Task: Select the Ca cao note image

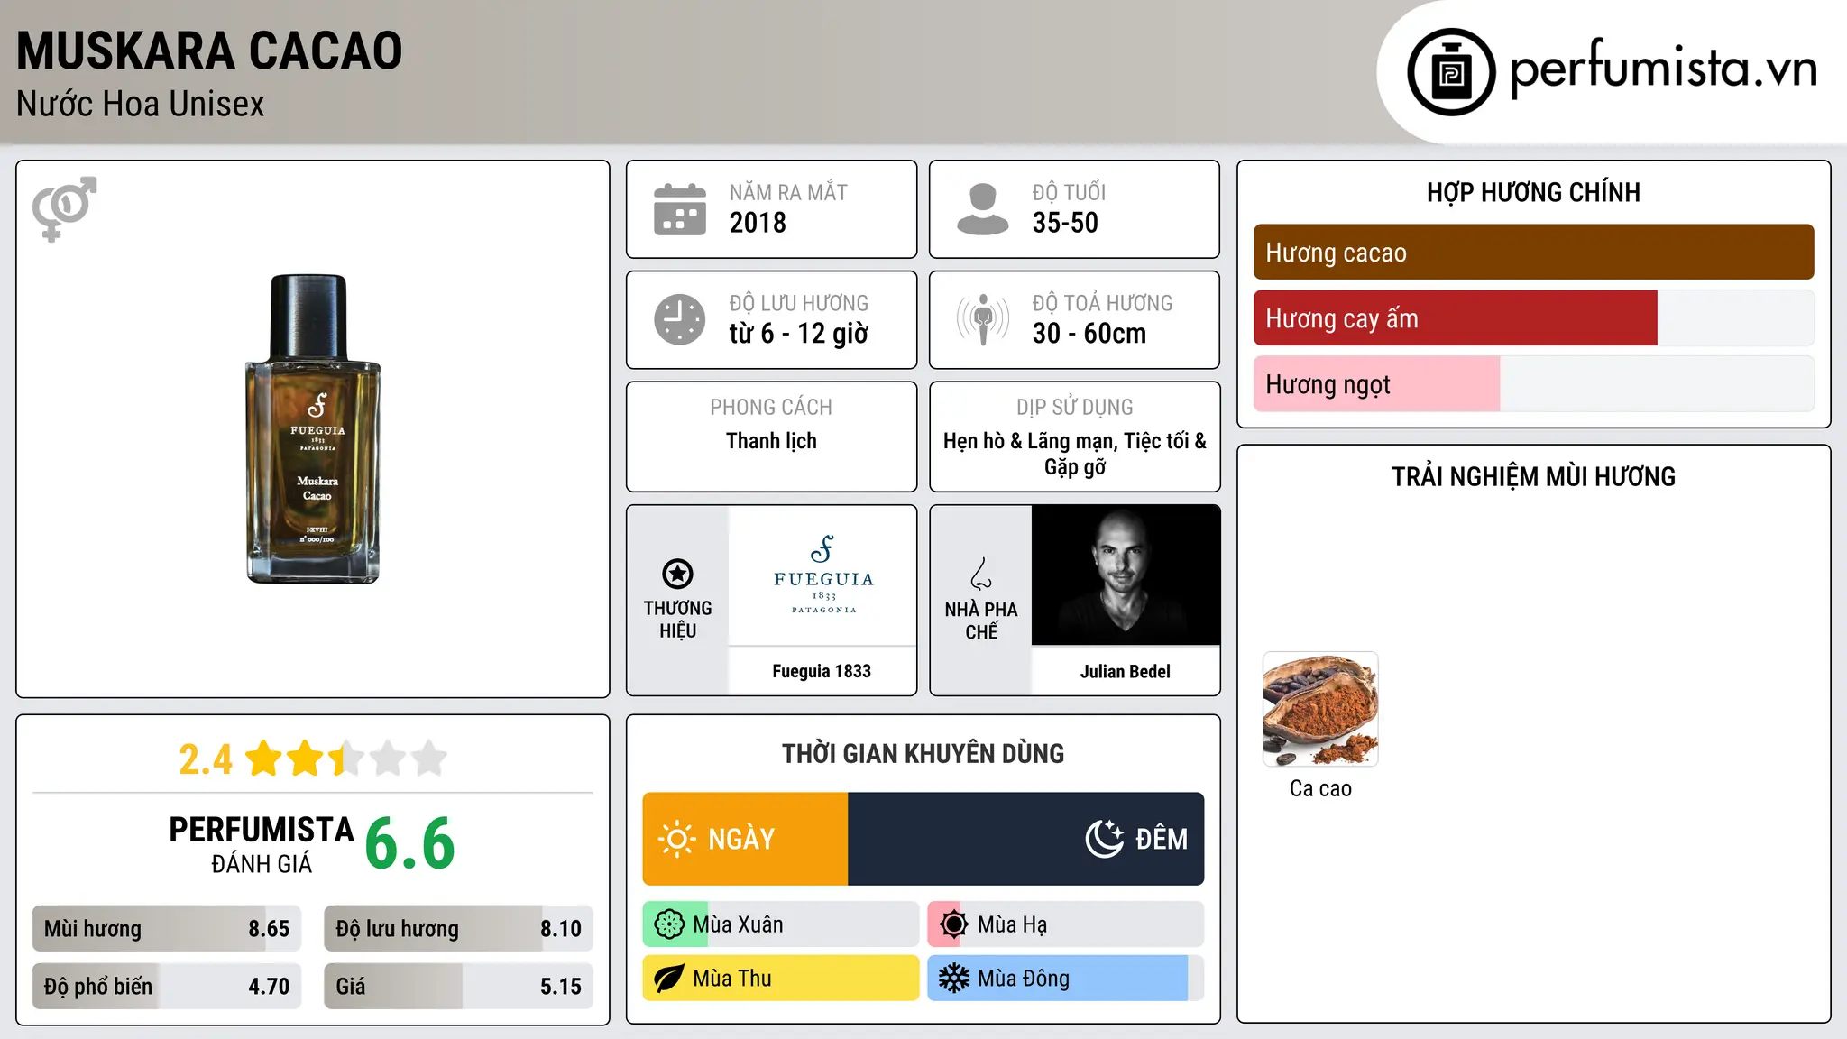Action: point(1320,709)
